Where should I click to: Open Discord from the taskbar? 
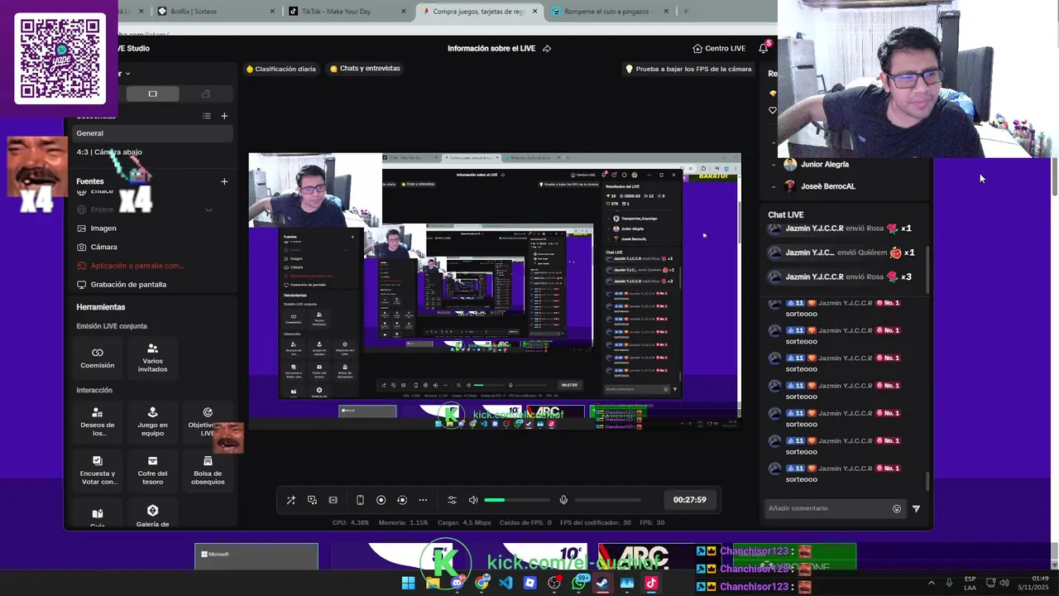(458, 583)
